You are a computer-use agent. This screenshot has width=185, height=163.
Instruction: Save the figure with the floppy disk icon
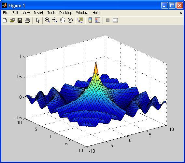click(x=20, y=20)
